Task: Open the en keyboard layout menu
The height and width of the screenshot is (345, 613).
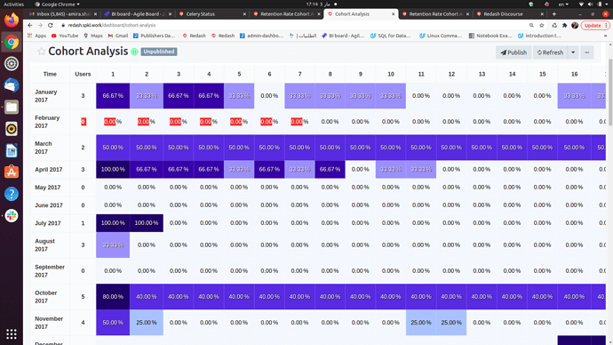Action: (563, 4)
